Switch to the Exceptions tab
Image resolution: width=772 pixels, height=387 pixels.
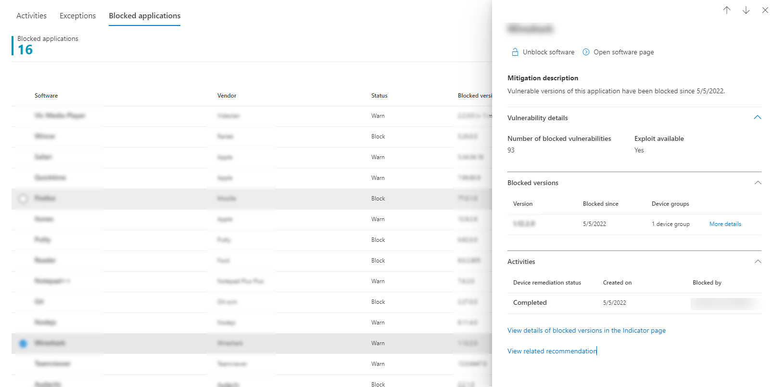click(77, 15)
